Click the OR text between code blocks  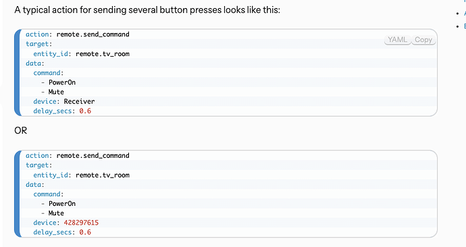tap(20, 130)
